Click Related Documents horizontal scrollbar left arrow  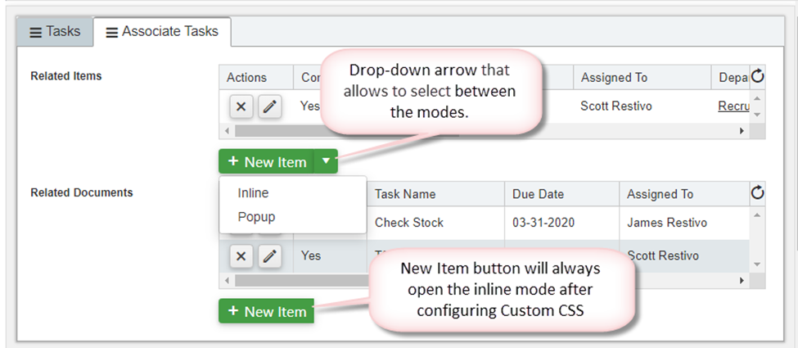tap(227, 281)
